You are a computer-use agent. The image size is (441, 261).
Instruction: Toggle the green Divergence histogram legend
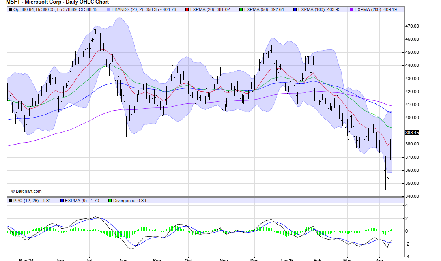pos(110,201)
